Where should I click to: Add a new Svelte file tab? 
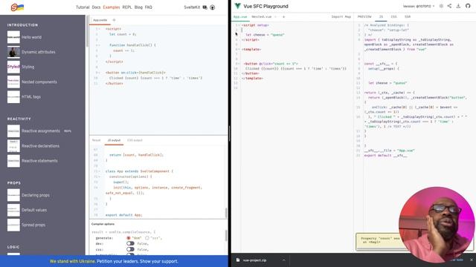pos(114,20)
